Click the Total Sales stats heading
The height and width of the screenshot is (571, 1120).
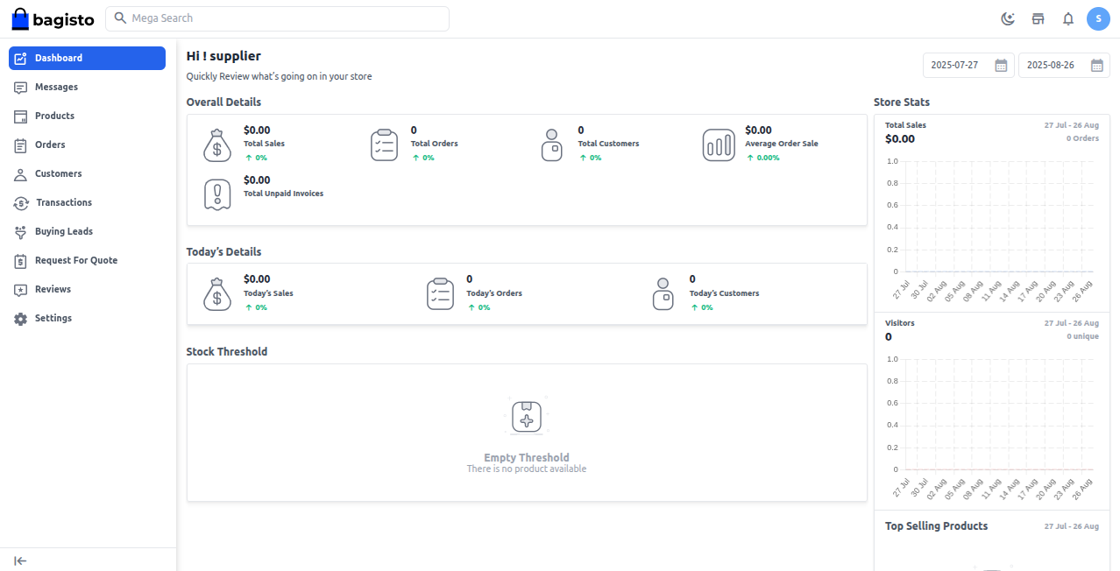(905, 124)
